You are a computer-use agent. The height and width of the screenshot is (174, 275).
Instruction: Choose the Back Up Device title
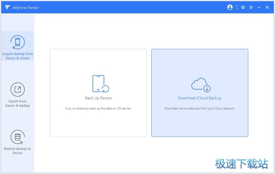click(x=98, y=98)
